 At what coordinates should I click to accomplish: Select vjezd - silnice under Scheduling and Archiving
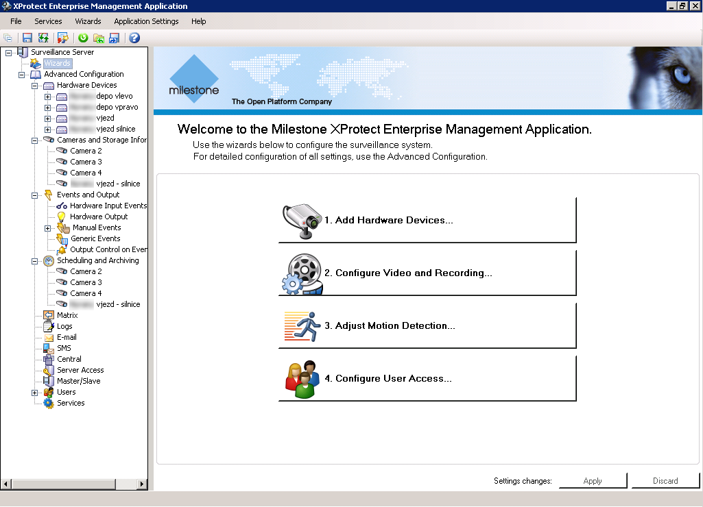point(105,305)
